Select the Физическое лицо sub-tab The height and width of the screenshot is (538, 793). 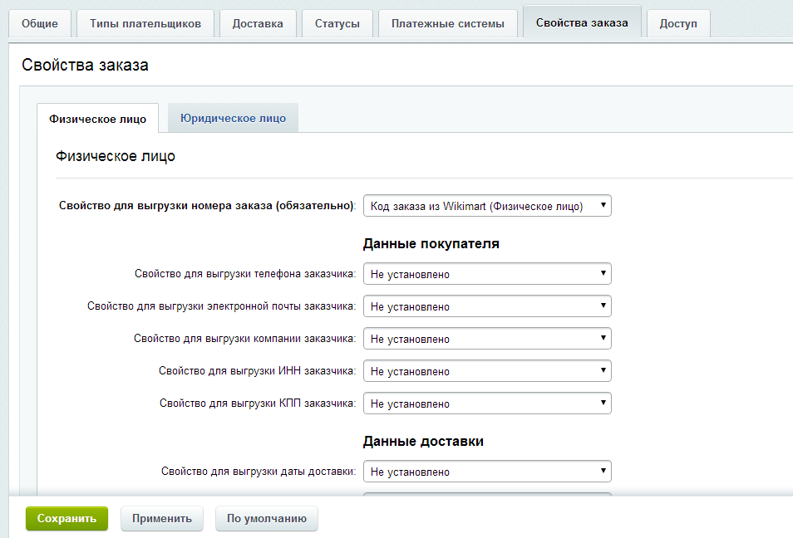(x=97, y=119)
